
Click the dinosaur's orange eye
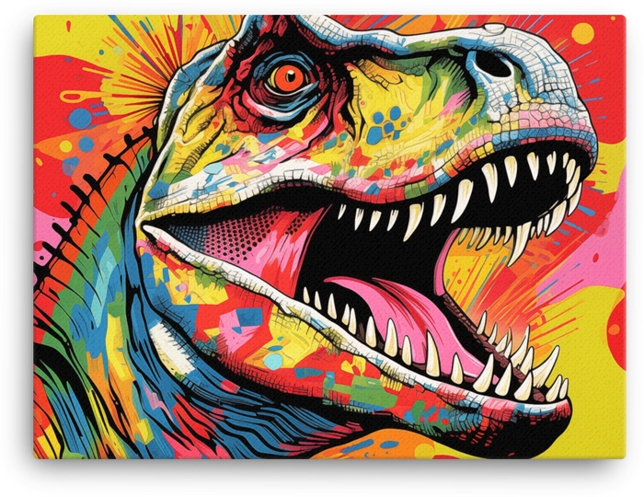pyautogui.click(x=289, y=76)
